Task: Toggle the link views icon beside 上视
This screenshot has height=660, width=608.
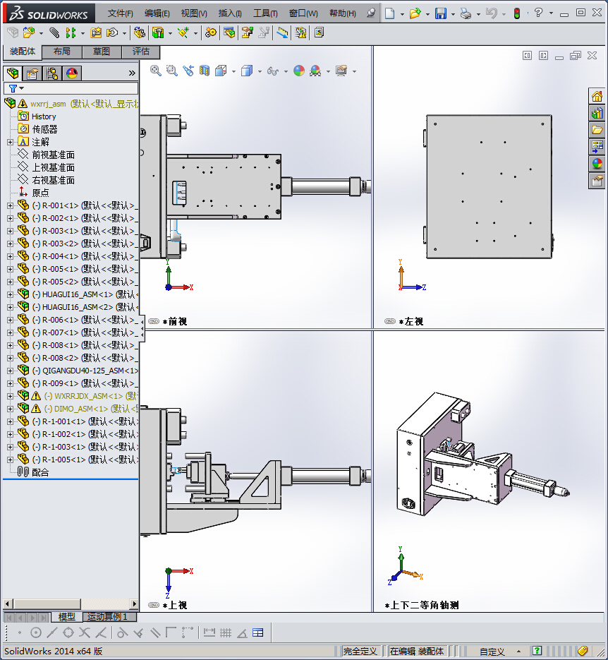Action: (x=154, y=605)
